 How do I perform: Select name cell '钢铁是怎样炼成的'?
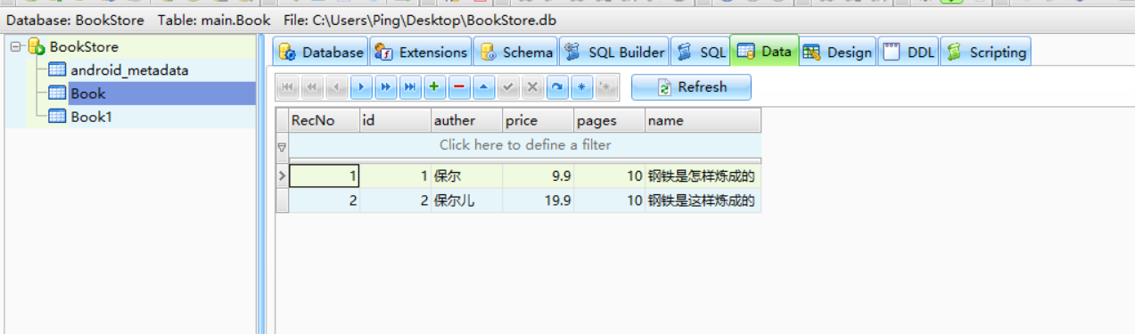click(x=703, y=176)
